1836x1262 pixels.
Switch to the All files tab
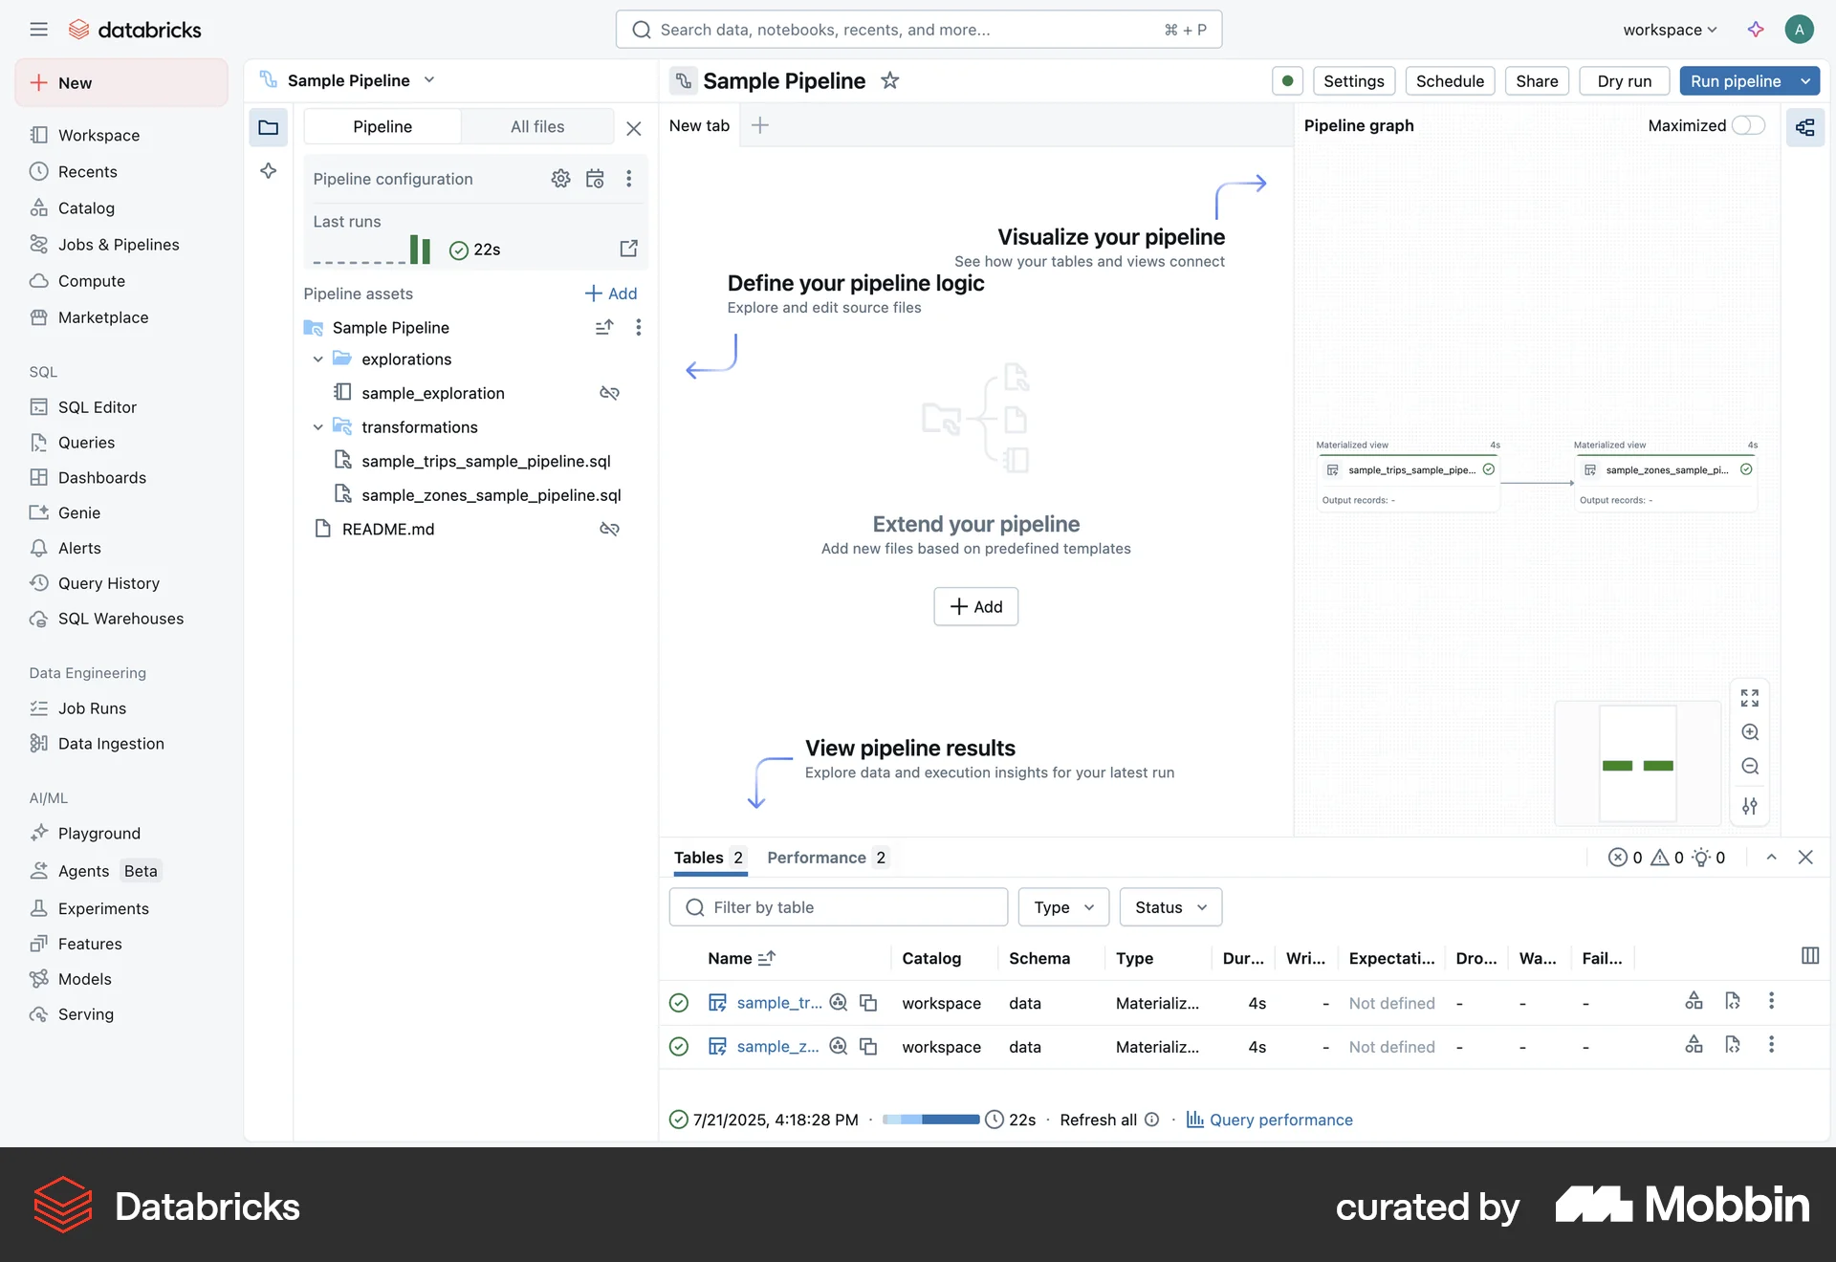(537, 126)
